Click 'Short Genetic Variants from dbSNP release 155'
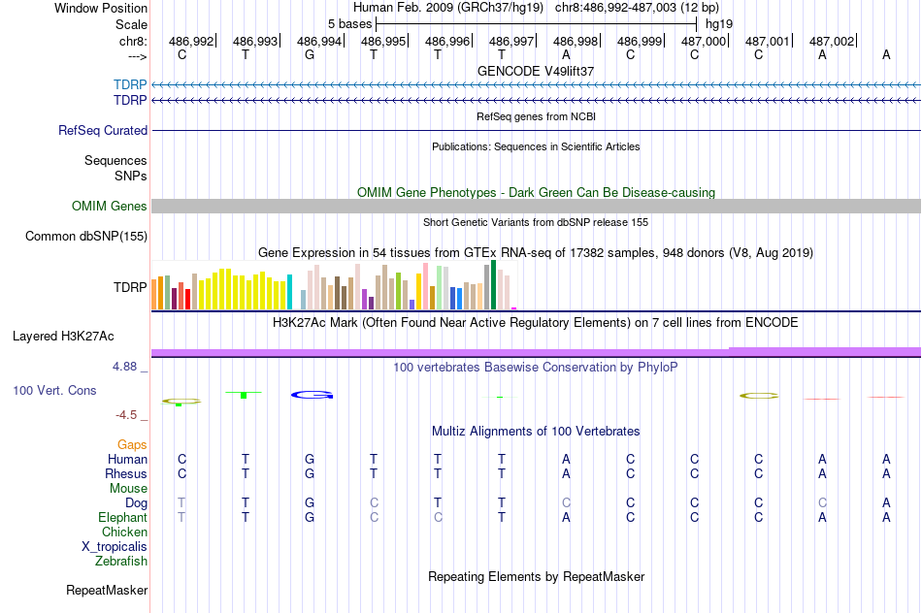 [x=536, y=223]
